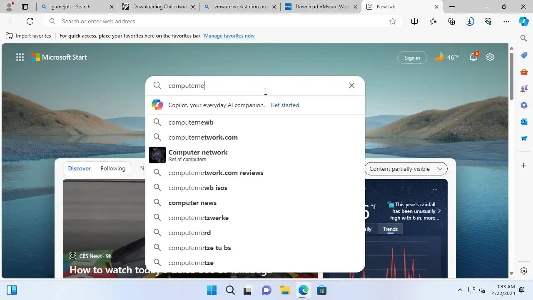Open sidebar Search icon

524,38
